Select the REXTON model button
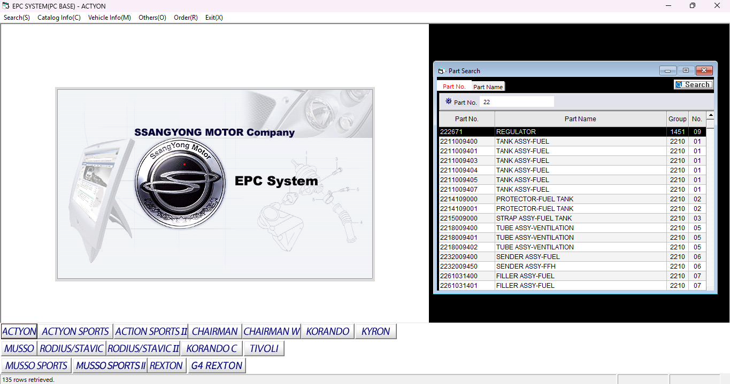Screen dimensions: 730x384 (x=167, y=366)
